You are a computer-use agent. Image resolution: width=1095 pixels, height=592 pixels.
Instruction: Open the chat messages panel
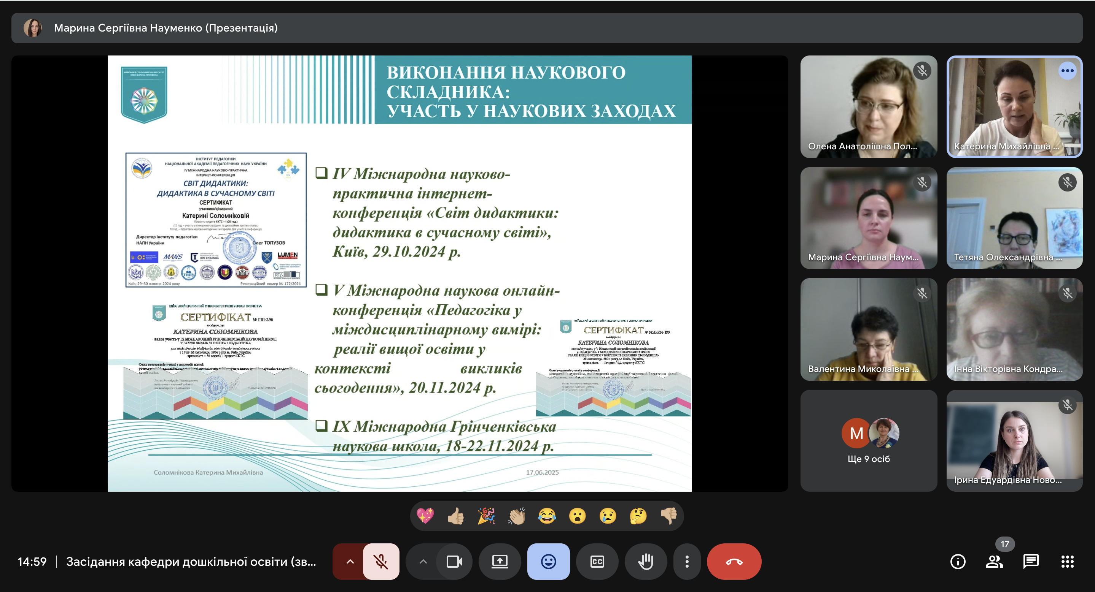(1030, 562)
